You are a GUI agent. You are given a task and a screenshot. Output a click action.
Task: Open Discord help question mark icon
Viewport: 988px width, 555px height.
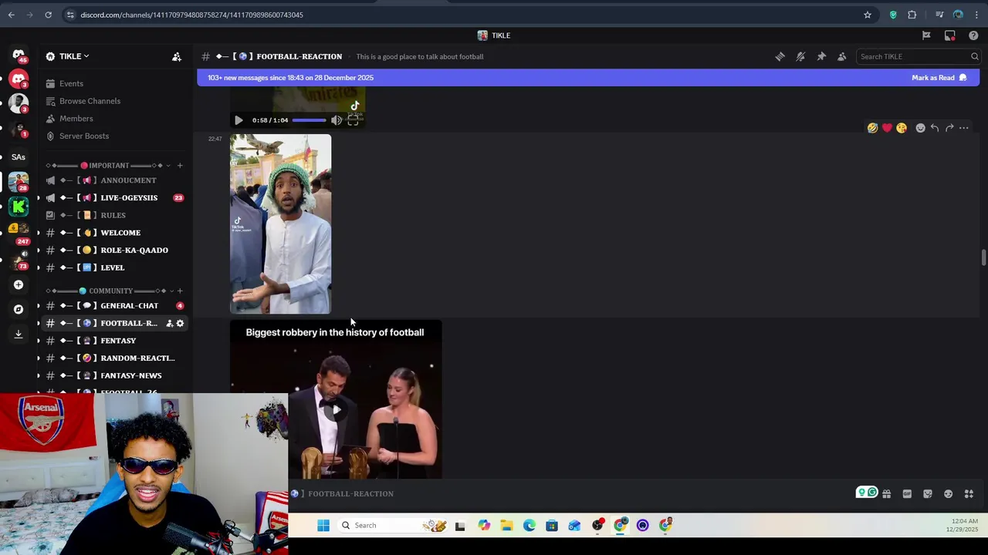tap(973, 35)
